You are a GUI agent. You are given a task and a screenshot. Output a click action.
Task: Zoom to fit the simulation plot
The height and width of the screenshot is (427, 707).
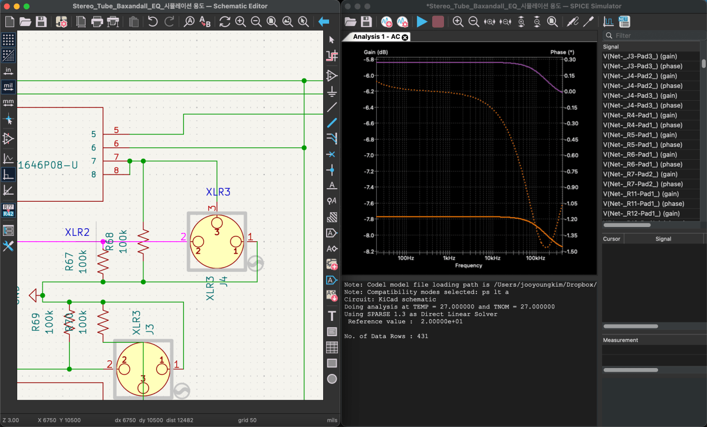[552, 21]
